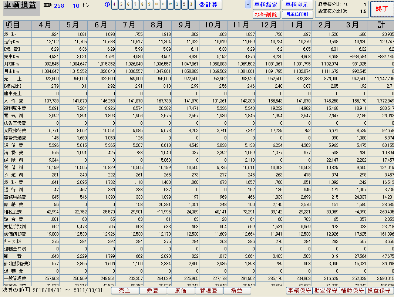
Task: Click the 車輌指定 button
Action: point(266,5)
